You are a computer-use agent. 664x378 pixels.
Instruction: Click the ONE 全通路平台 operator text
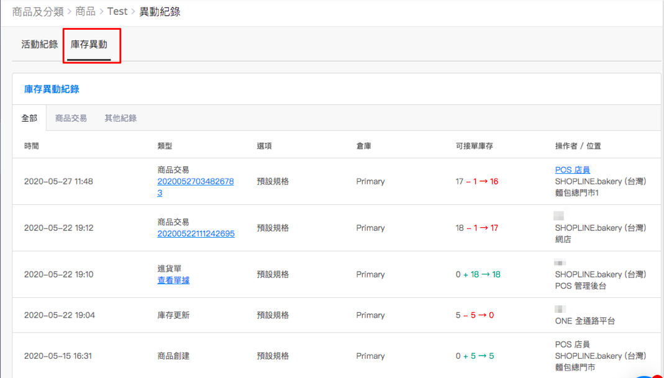click(x=585, y=321)
